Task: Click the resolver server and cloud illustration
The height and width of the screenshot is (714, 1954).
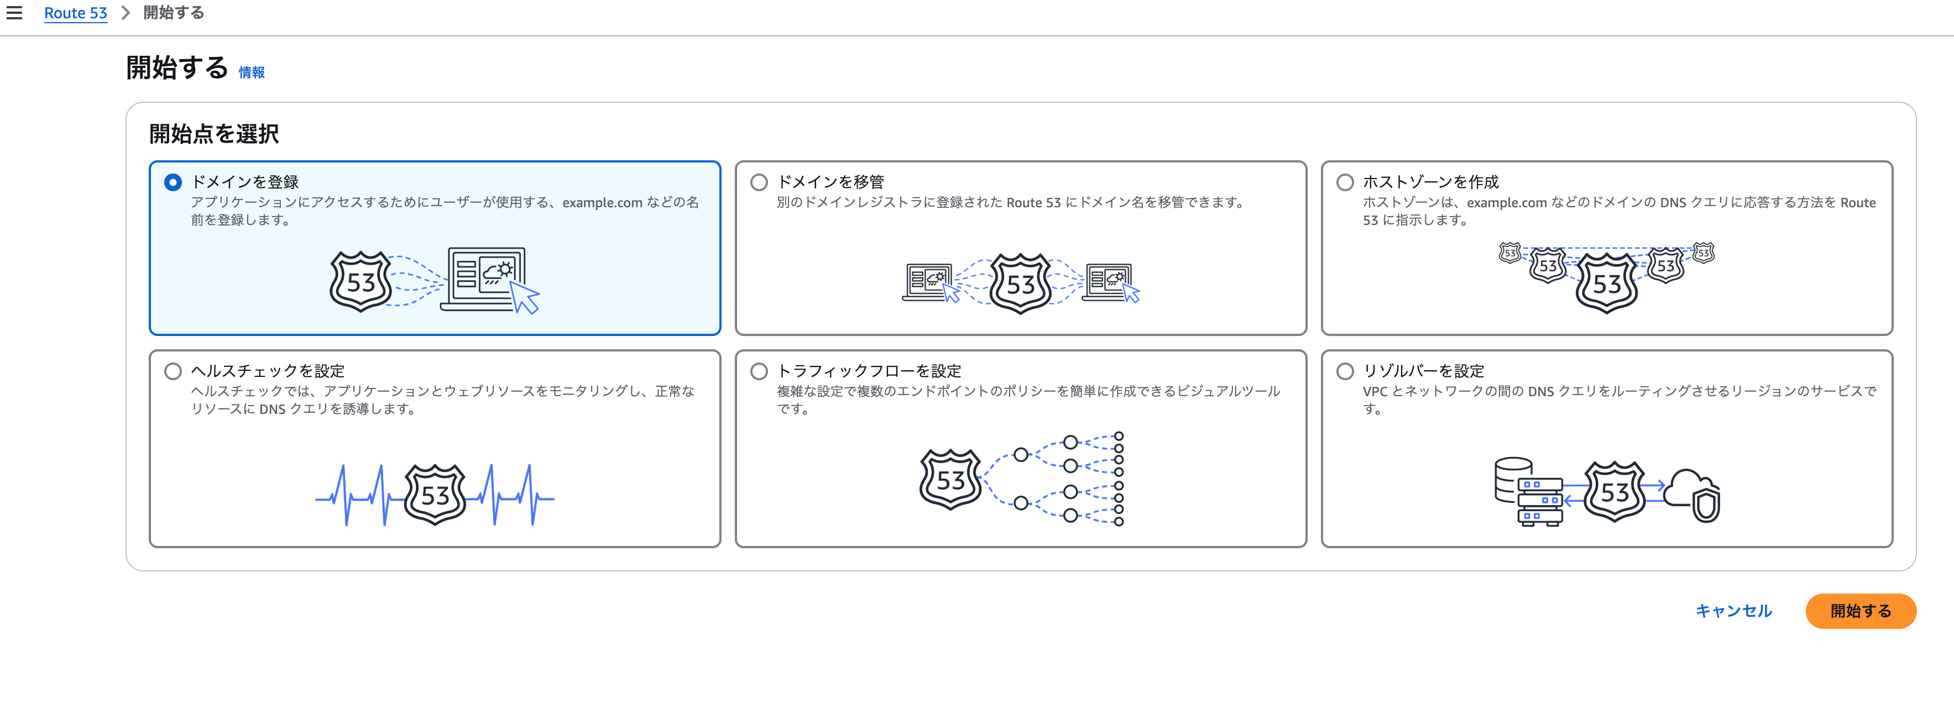Action: point(1607,491)
